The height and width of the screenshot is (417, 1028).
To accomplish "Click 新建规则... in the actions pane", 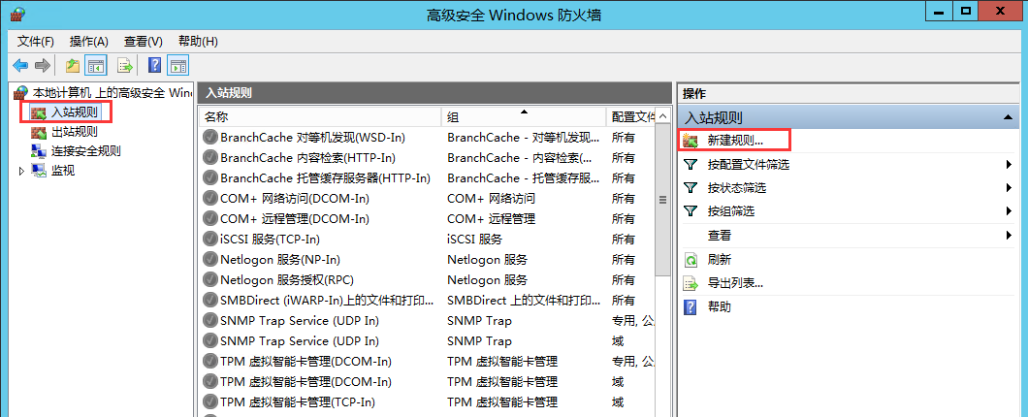I will click(735, 141).
